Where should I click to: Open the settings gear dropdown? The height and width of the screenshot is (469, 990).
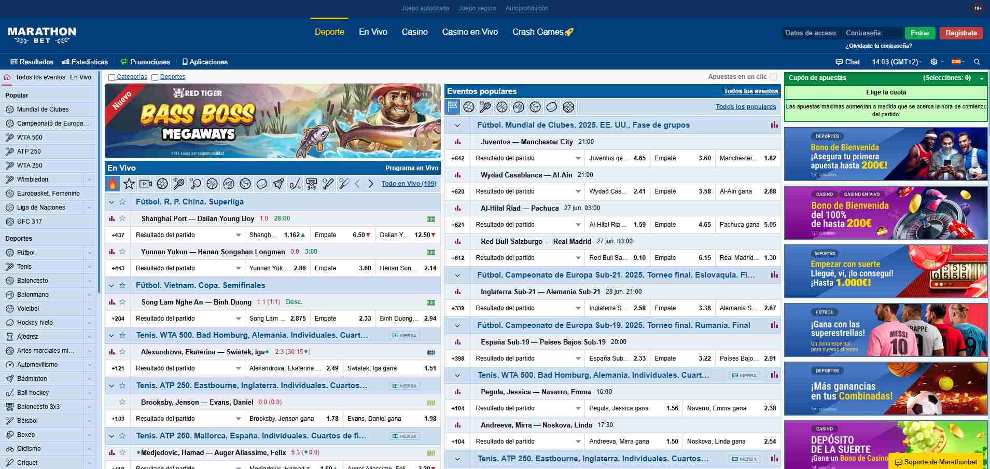tap(937, 62)
